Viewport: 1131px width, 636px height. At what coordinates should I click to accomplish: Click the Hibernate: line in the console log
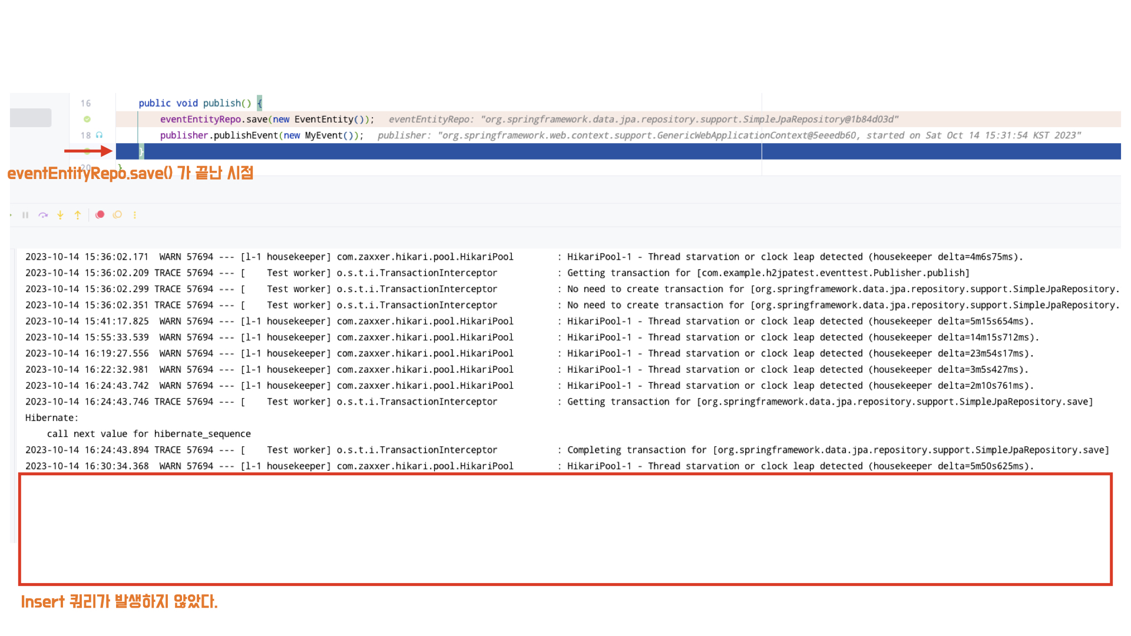click(x=52, y=418)
